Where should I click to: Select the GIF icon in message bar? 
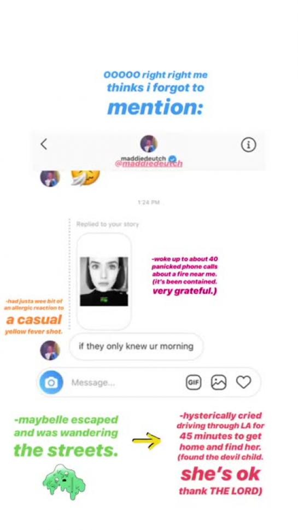point(194,382)
